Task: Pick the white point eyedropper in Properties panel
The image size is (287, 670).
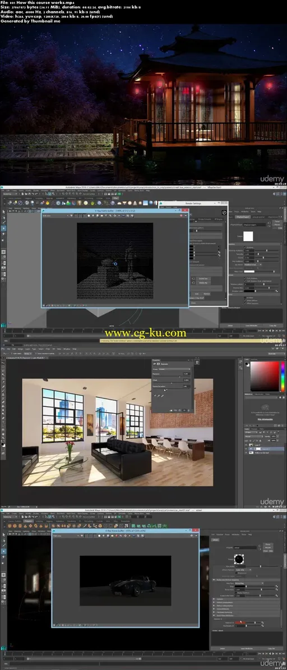Action: click(163, 396)
